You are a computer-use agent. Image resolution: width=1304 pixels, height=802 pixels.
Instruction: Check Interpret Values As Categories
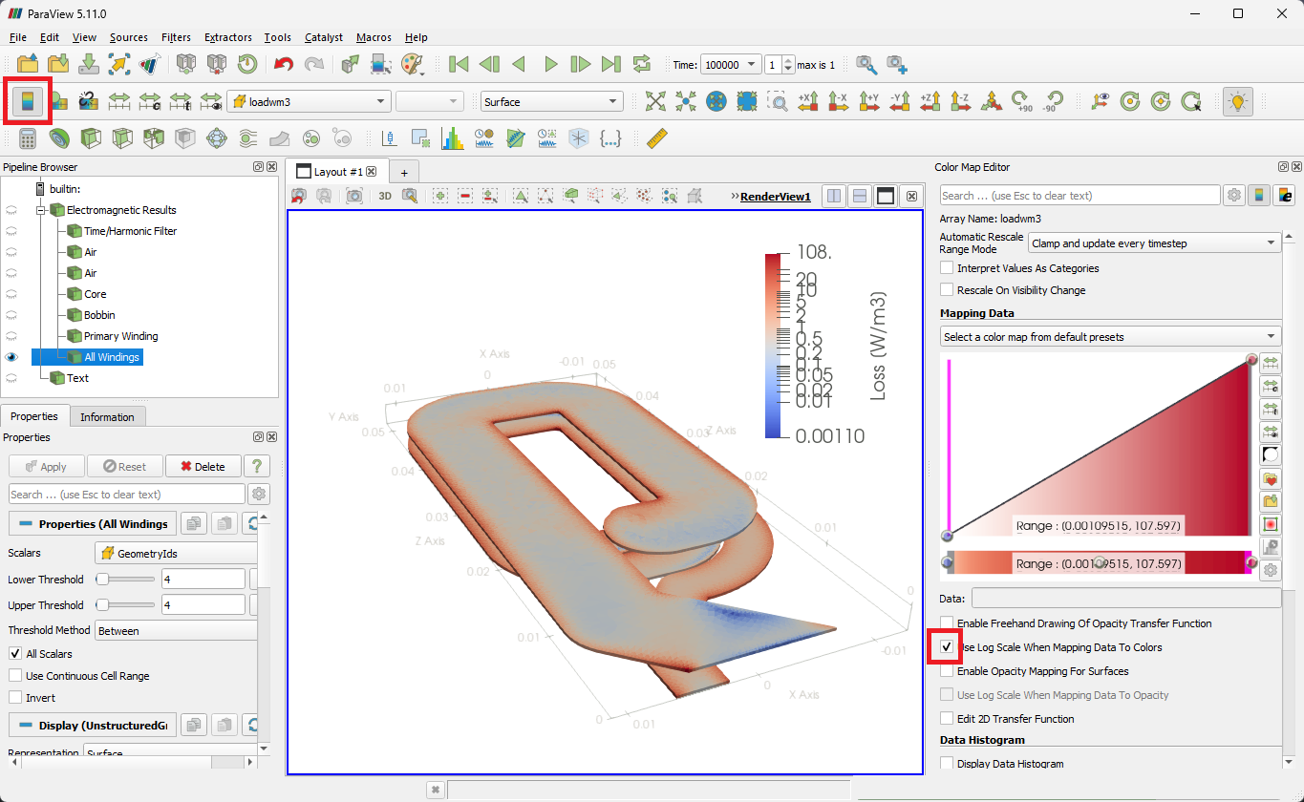(x=947, y=268)
